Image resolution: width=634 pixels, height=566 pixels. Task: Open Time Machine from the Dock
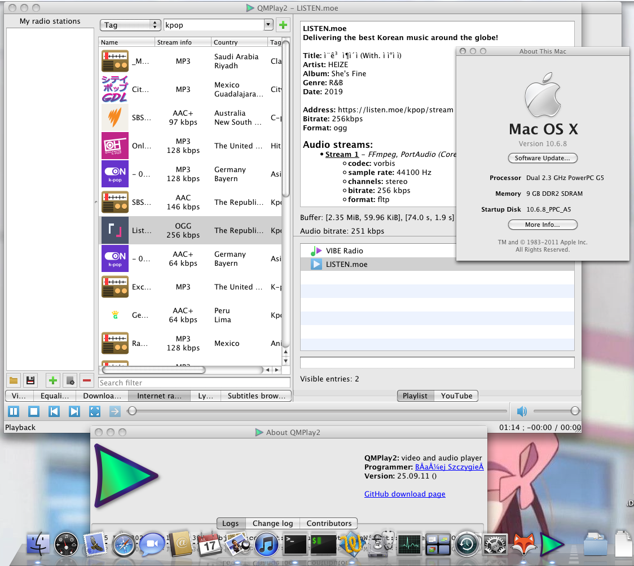click(466, 545)
